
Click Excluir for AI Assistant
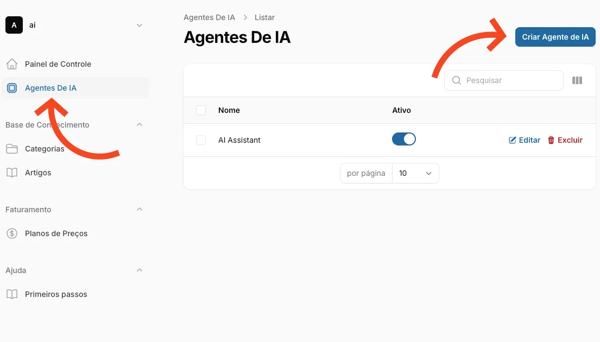pyautogui.click(x=565, y=140)
